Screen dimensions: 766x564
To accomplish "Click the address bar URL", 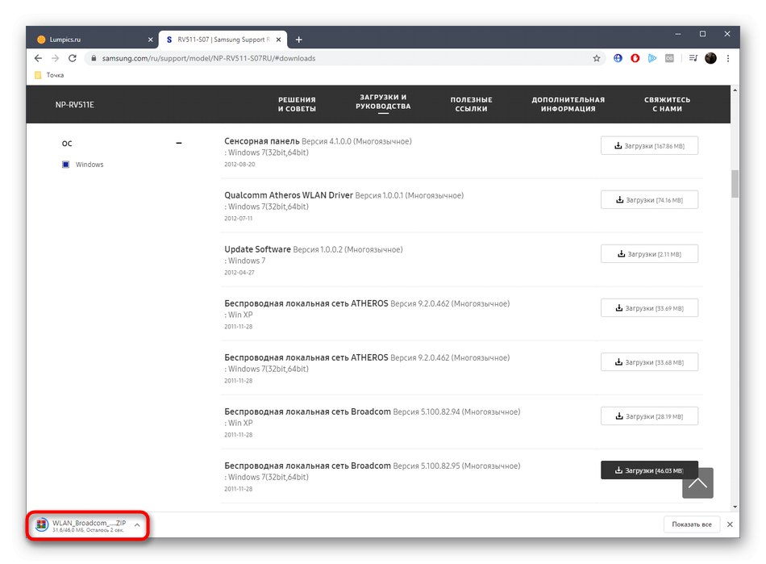I will 209,58.
